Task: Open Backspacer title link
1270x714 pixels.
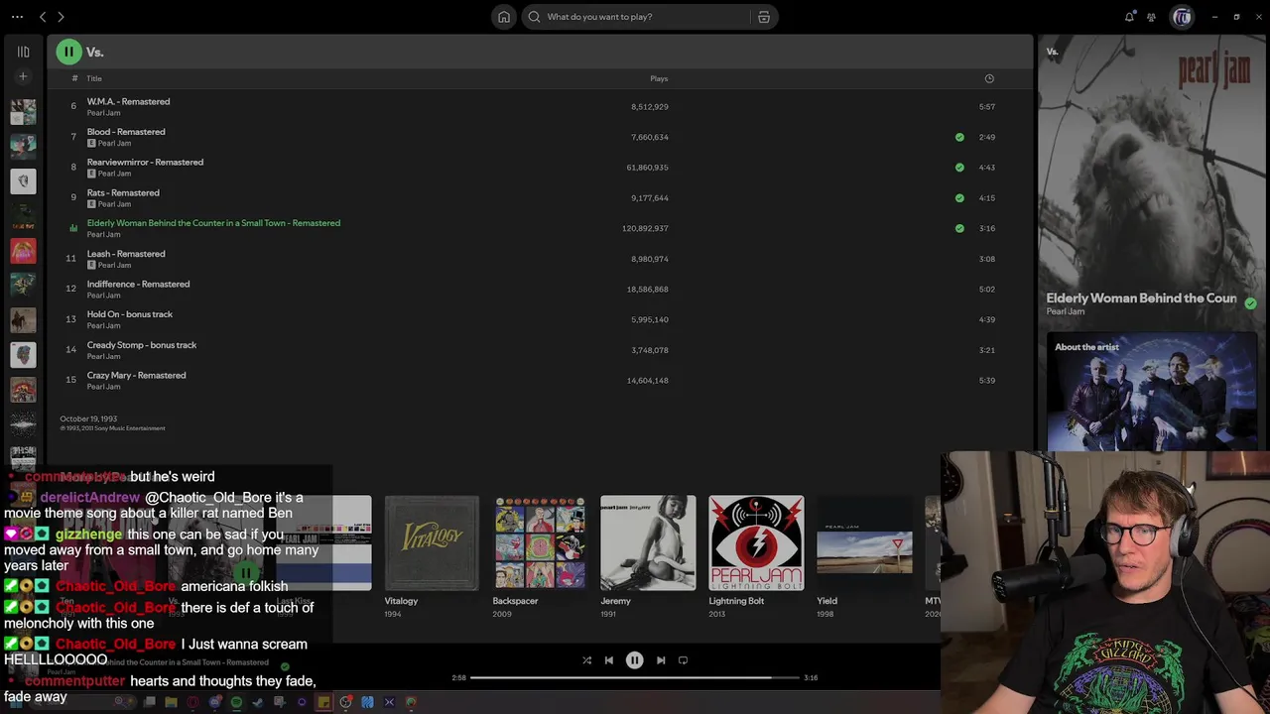Action: [515, 601]
